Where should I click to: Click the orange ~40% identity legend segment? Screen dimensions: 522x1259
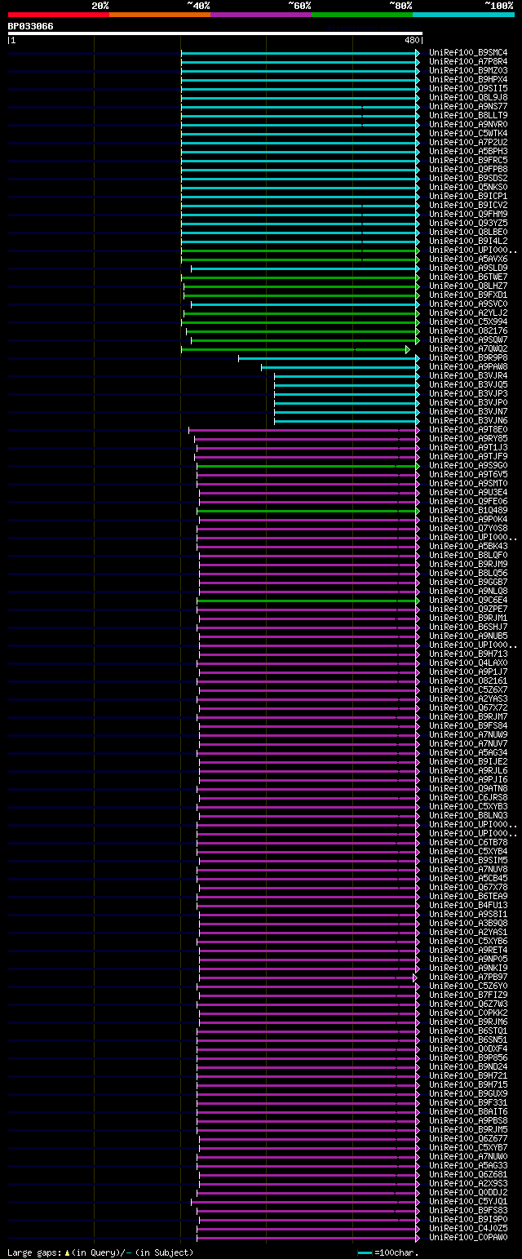click(x=160, y=15)
